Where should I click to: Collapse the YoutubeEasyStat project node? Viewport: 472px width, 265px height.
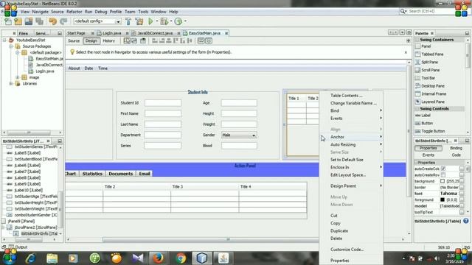coord(5,40)
